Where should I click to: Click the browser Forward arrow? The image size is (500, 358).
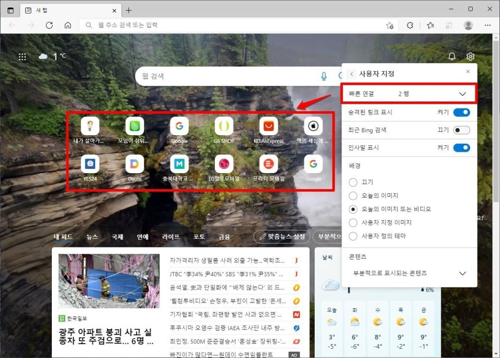[x=30, y=25]
